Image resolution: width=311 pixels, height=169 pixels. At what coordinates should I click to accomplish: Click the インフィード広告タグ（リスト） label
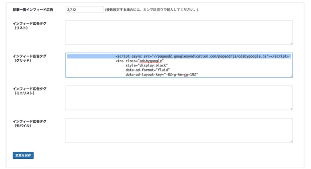[x=30, y=26]
